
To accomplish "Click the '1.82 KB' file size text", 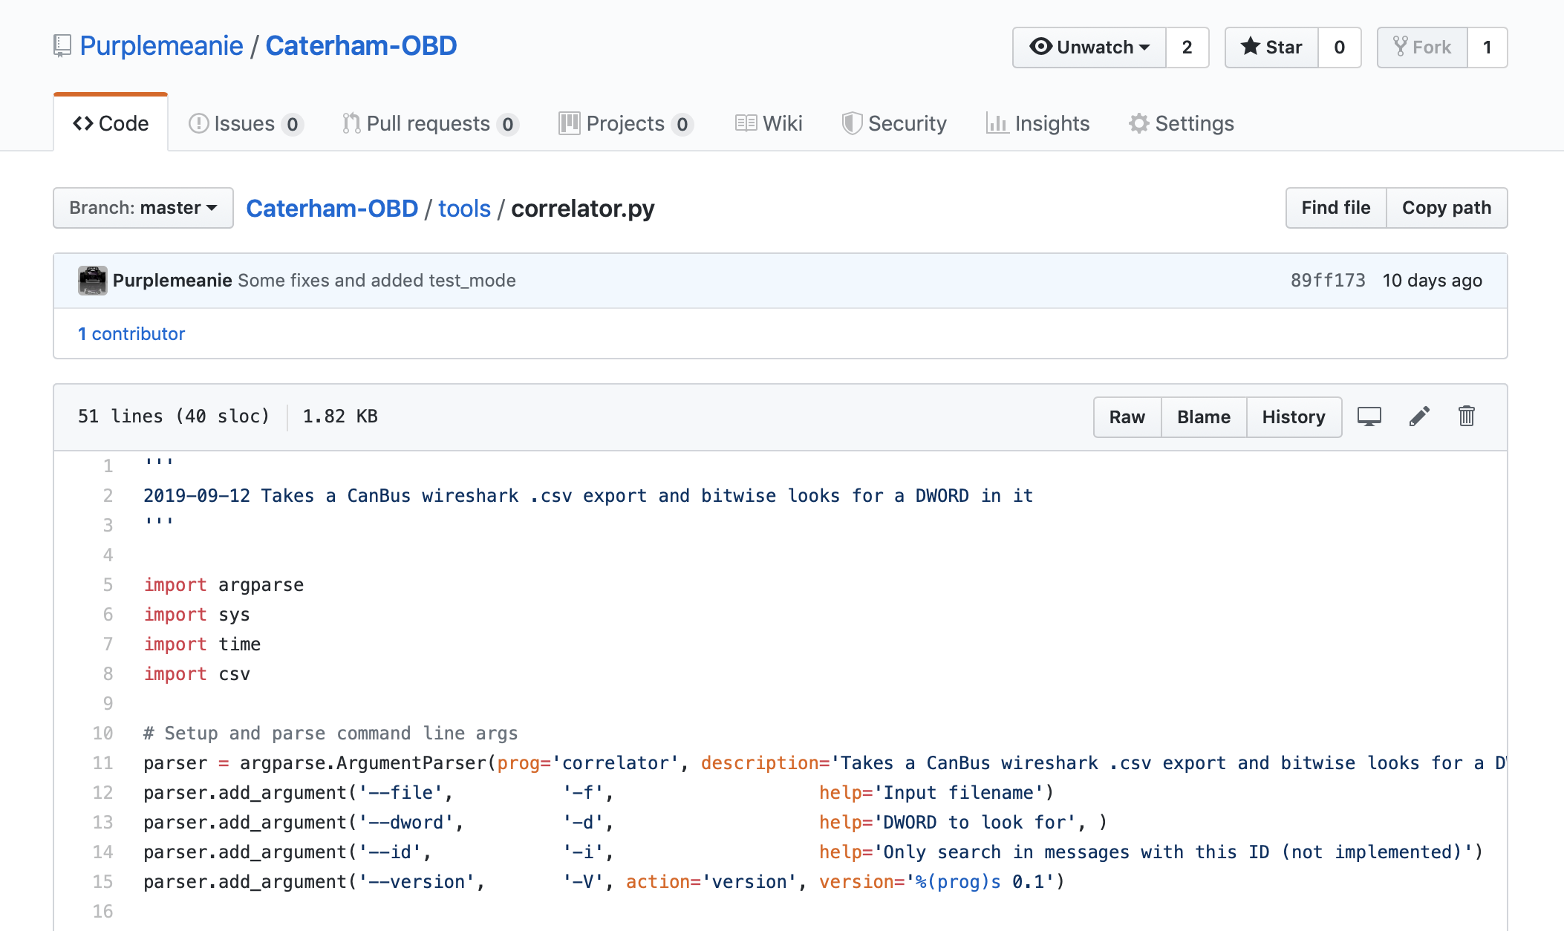I will pos(340,416).
